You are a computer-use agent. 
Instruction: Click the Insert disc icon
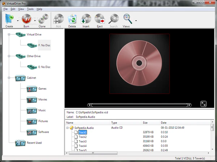coord(86,18)
